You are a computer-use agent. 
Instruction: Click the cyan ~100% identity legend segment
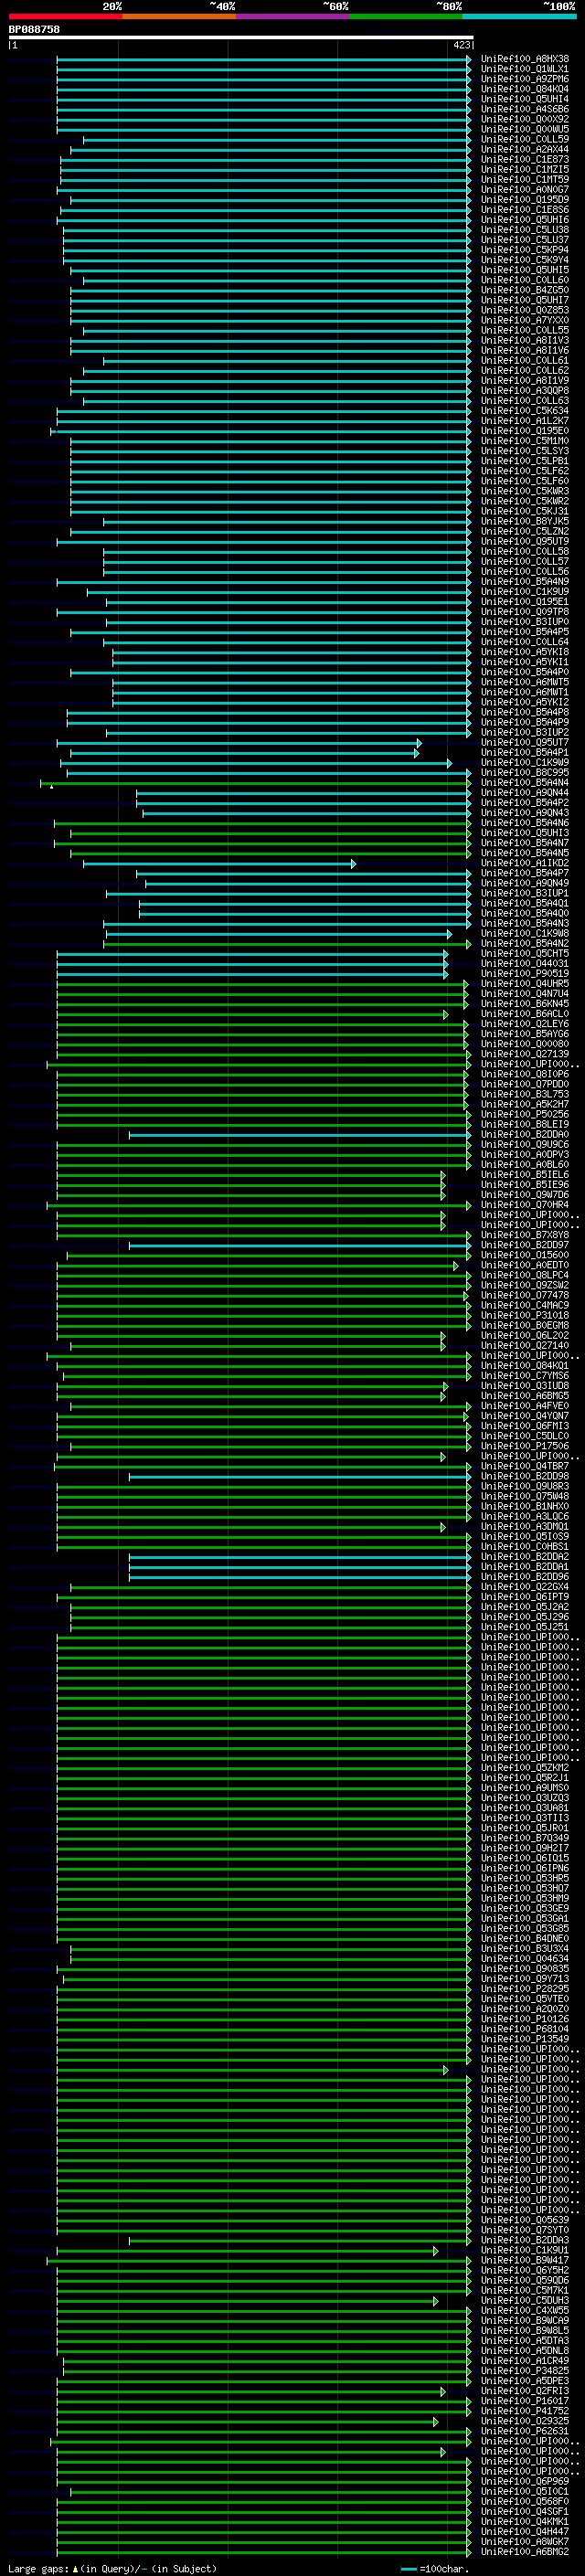(520, 16)
